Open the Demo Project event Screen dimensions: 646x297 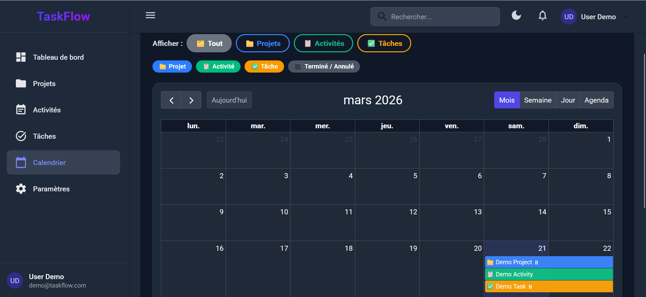coord(549,262)
